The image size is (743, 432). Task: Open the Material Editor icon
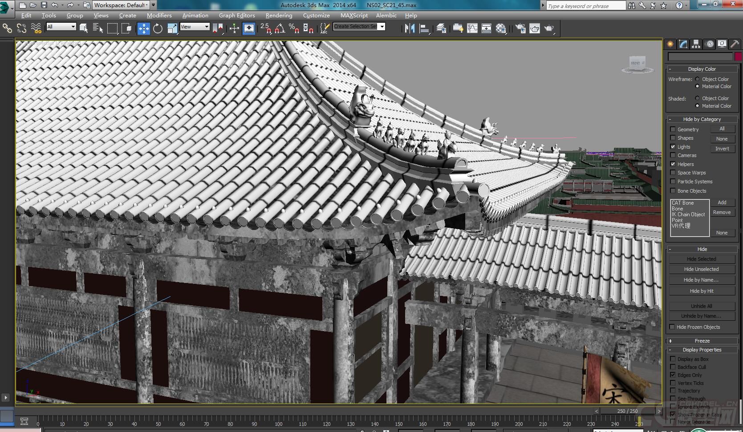click(x=501, y=28)
